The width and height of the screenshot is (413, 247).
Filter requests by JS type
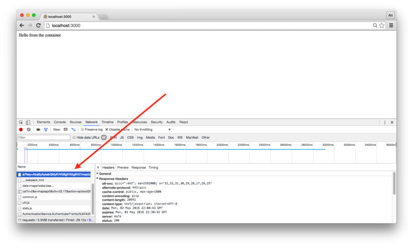pos(121,138)
